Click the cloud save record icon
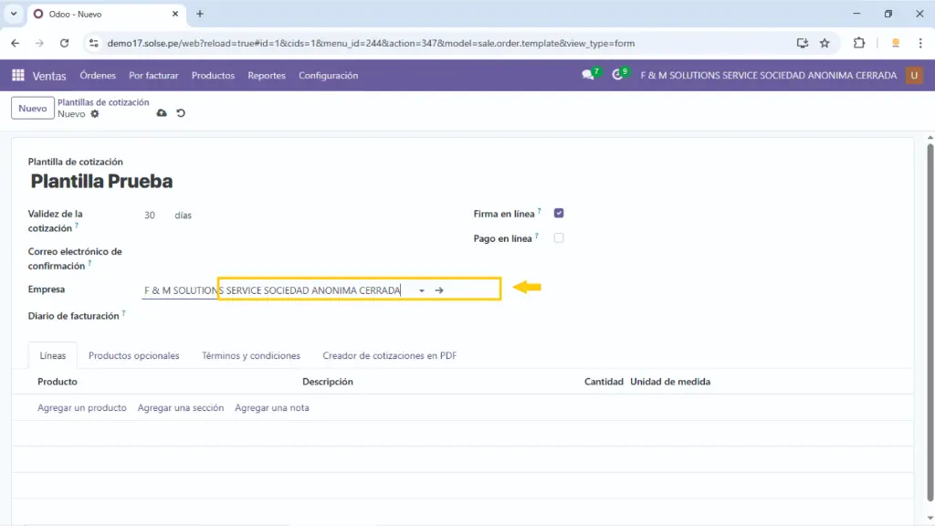The height and width of the screenshot is (526, 935). pos(162,113)
